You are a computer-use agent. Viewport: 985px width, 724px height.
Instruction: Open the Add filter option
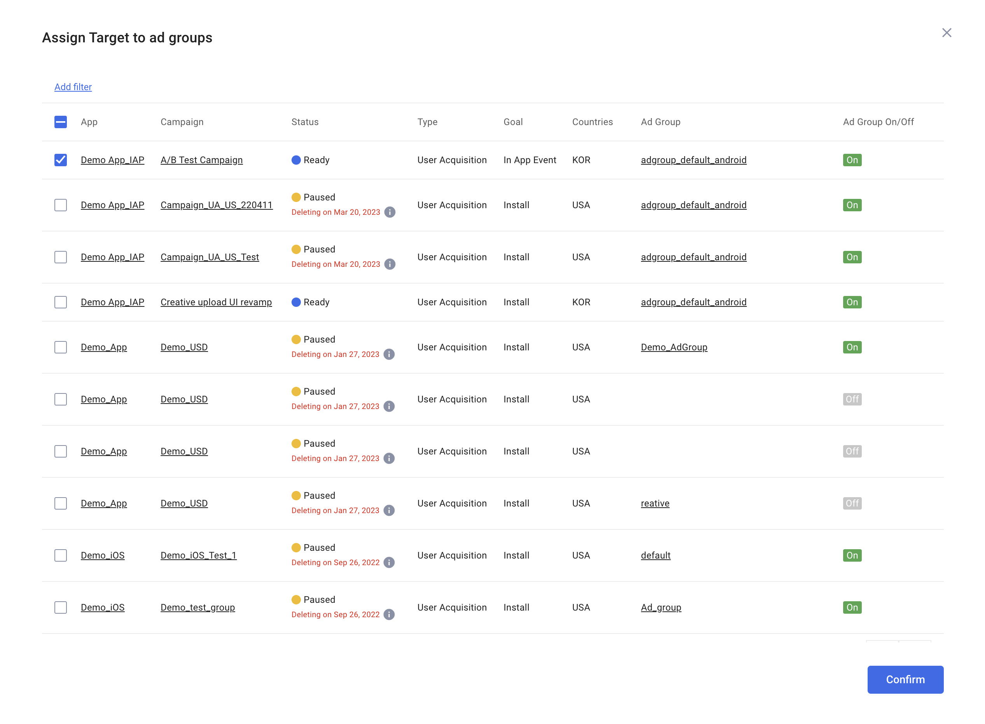pos(73,87)
